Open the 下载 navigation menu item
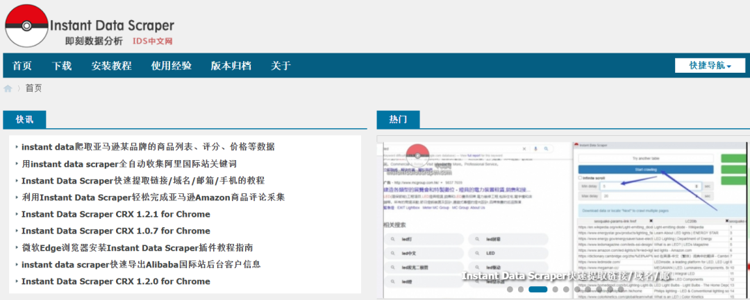The height and width of the screenshot is (300, 750). 62,66
